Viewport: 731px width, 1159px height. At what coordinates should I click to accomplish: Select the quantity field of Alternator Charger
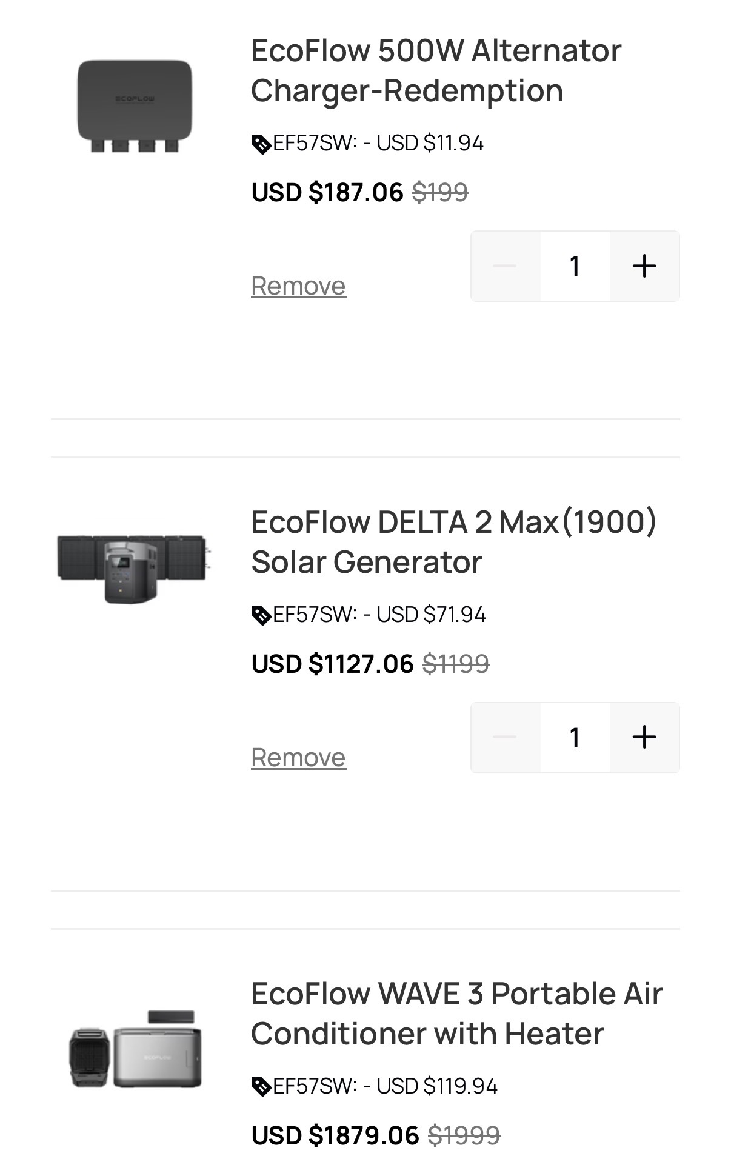[x=575, y=266]
